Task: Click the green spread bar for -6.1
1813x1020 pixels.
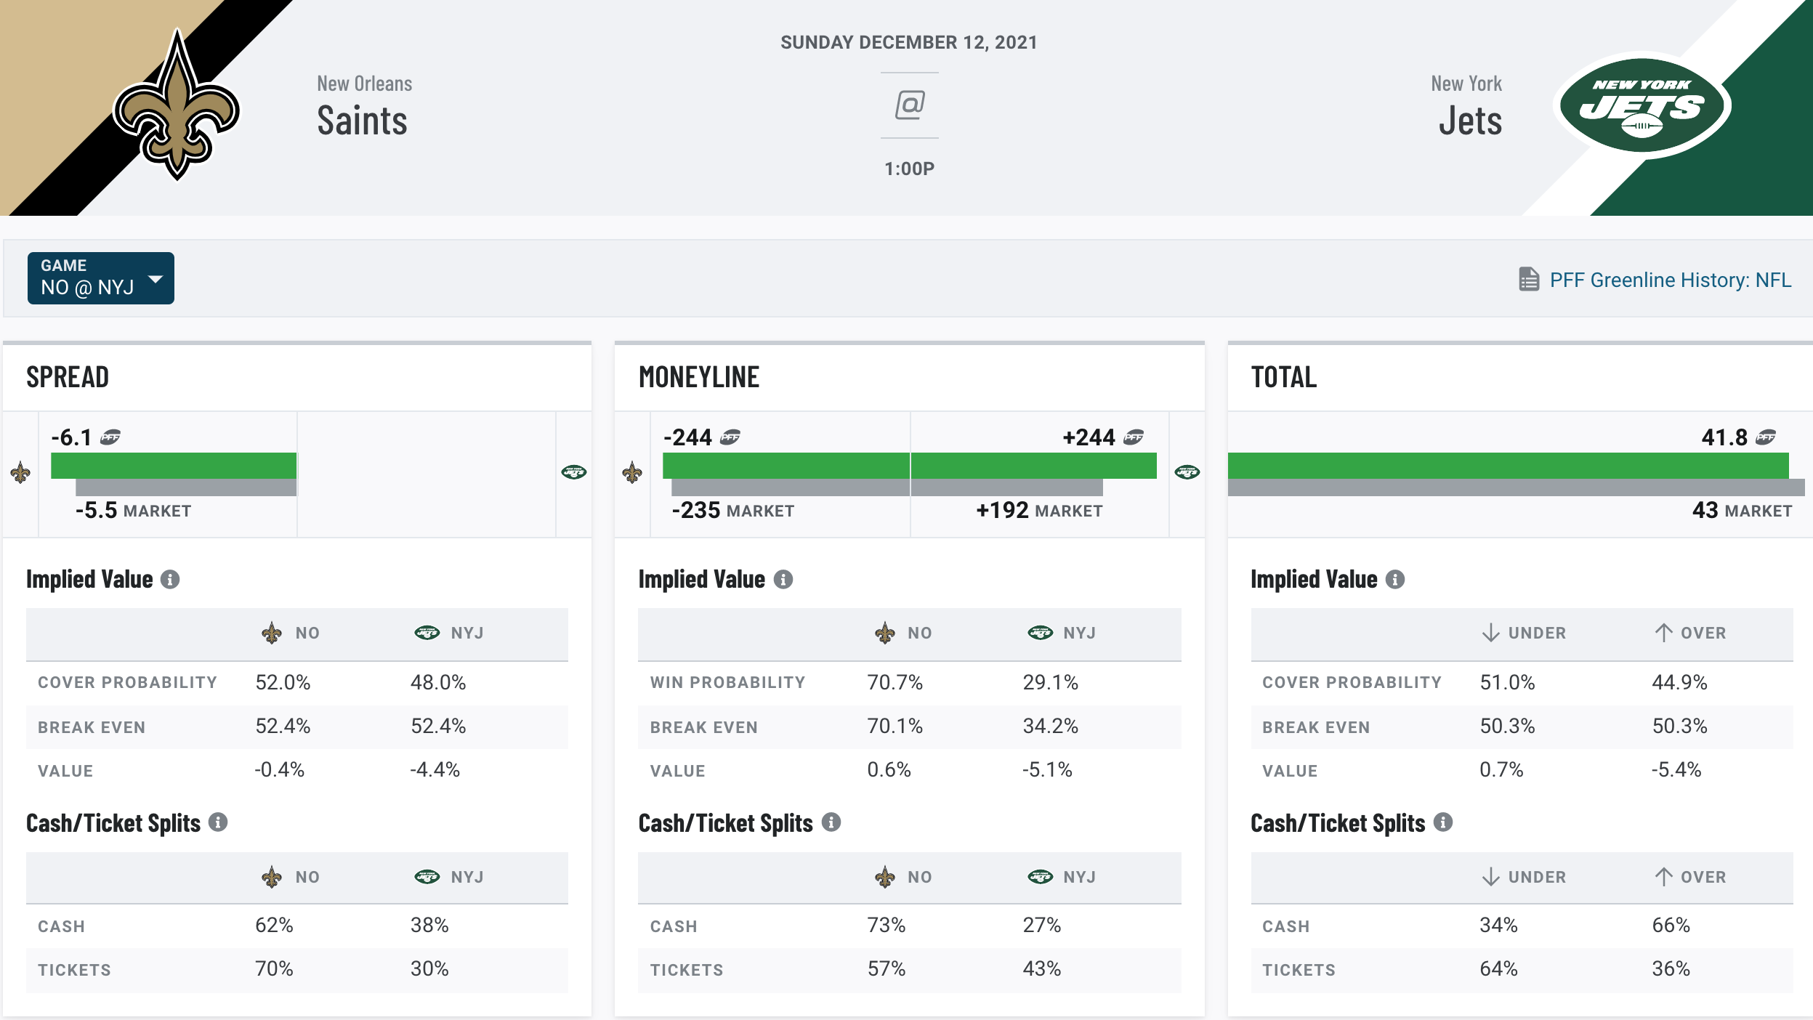Action: 174,466
